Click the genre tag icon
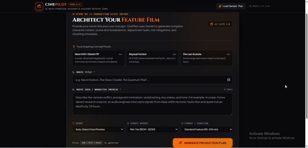308x148 pixels. [74, 124]
